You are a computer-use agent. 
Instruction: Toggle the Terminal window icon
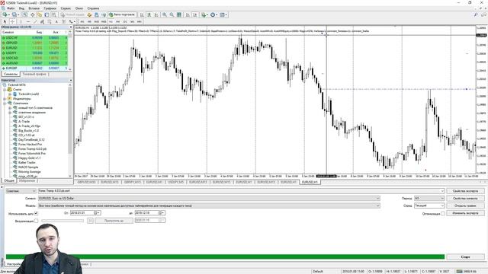[x=47, y=14]
